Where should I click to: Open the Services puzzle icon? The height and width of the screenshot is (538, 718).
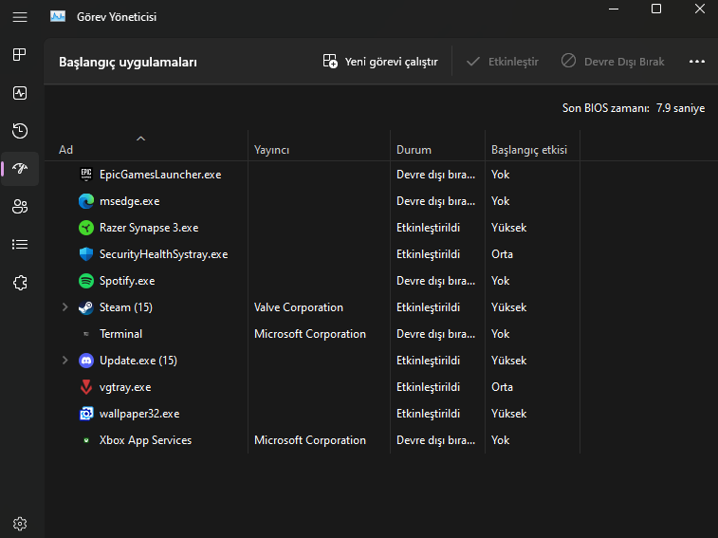pyautogui.click(x=19, y=283)
